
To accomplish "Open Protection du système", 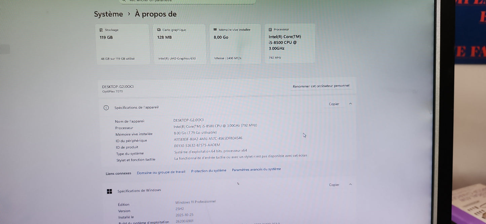I will 209,170.
